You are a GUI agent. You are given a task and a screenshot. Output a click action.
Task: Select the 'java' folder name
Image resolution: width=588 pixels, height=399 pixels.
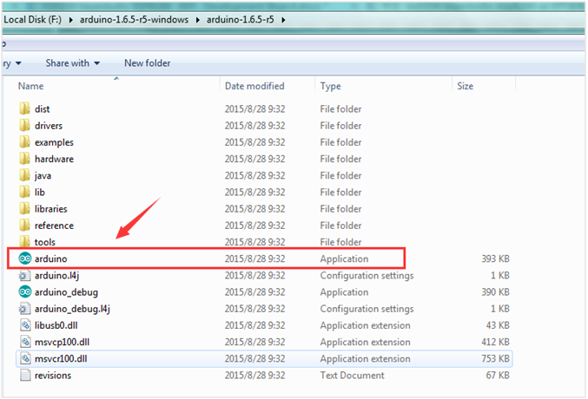43,176
